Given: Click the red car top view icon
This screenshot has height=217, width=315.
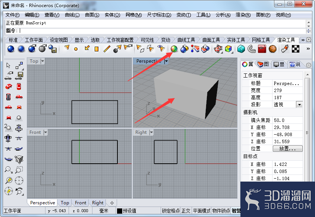Looking at the screenshot, I should [19, 87].
